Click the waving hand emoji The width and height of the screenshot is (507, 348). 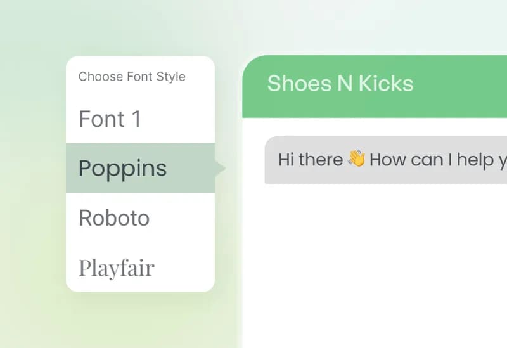[356, 158]
